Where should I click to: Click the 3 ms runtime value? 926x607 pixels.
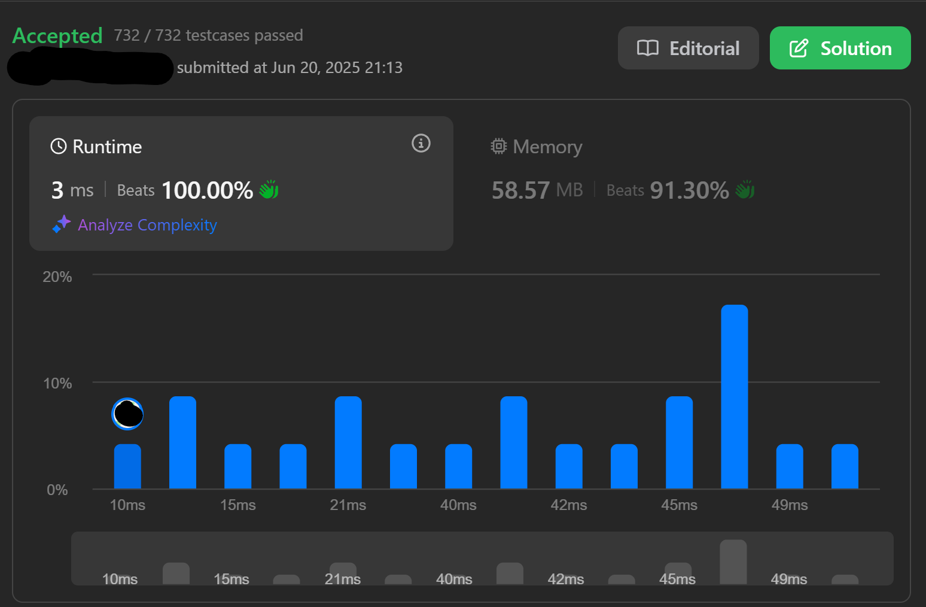72,190
